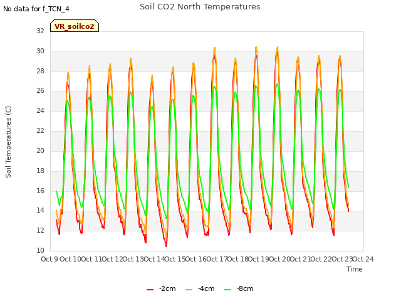The height and width of the screenshot is (301, 401).
Task: Click the green -8cm legend swatch
Action: tap(228, 290)
